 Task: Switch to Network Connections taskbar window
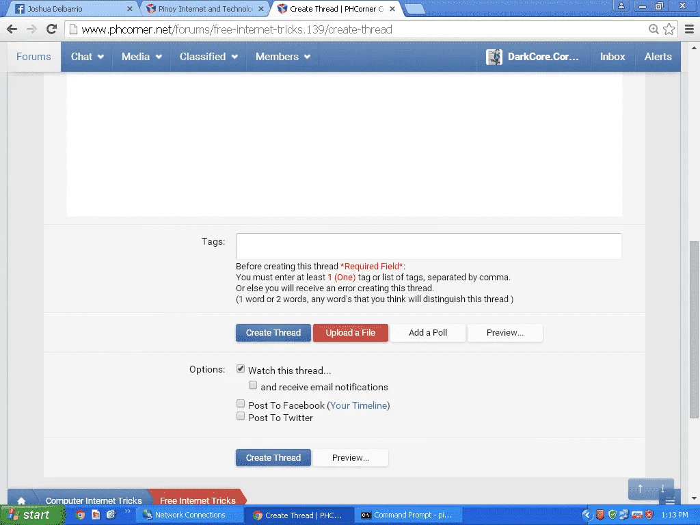pyautogui.click(x=189, y=515)
